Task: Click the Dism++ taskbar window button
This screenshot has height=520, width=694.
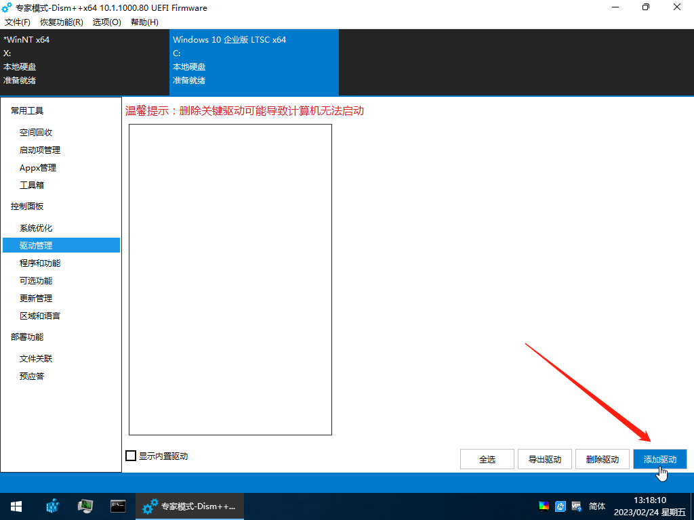Action: (x=190, y=506)
